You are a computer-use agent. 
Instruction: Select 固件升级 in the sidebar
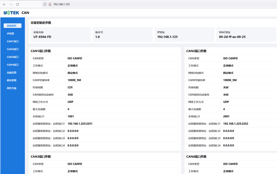[x=12, y=88]
